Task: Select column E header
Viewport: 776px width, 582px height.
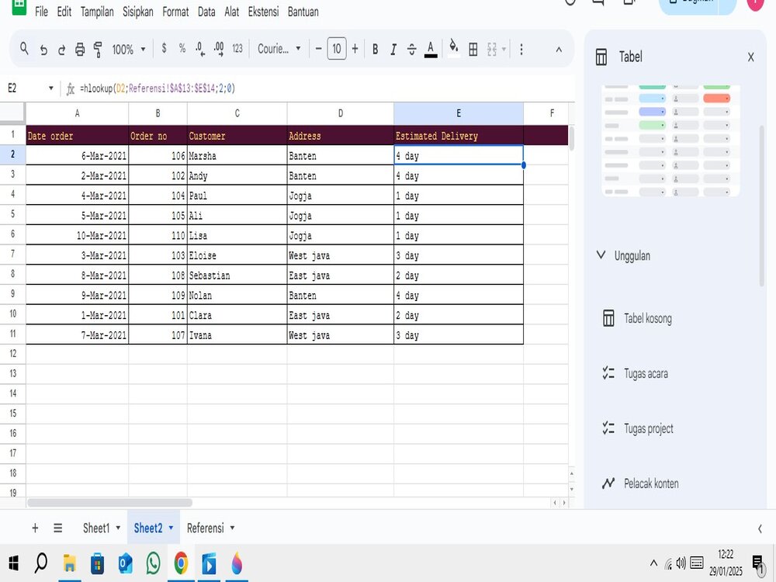Action: pos(459,113)
